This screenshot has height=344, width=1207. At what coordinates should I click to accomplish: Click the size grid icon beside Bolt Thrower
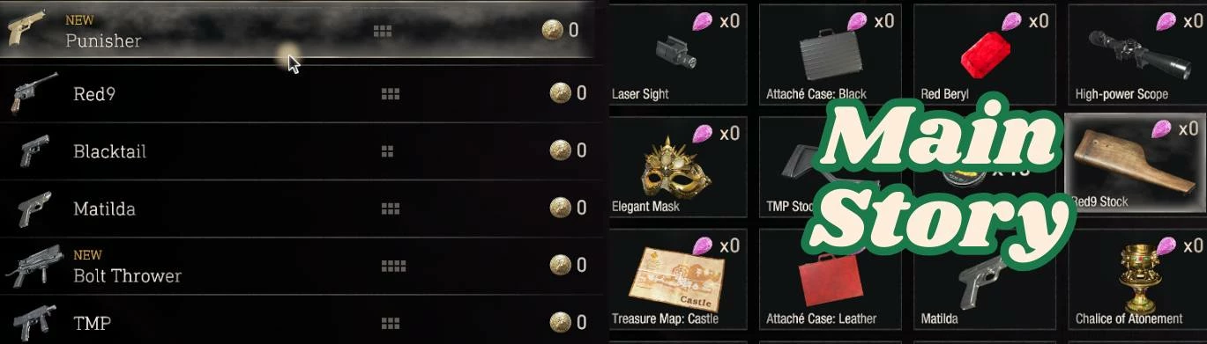tap(393, 265)
